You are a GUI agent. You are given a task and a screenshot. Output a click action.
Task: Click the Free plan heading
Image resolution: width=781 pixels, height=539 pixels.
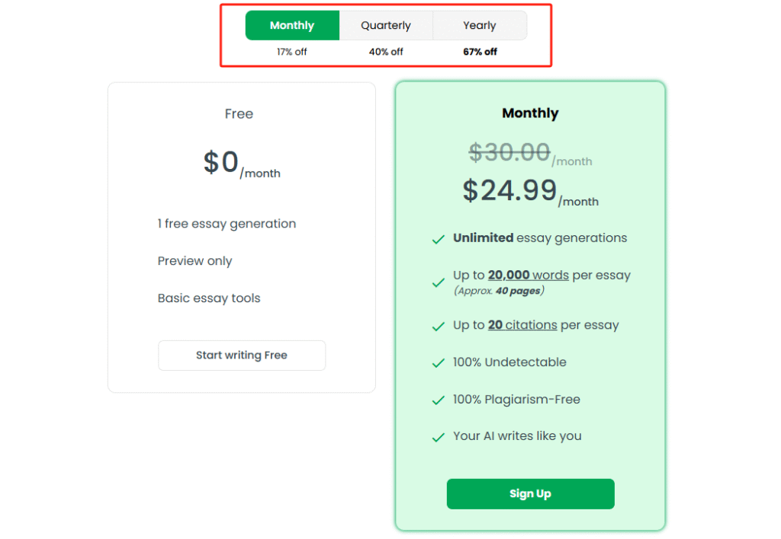(239, 114)
